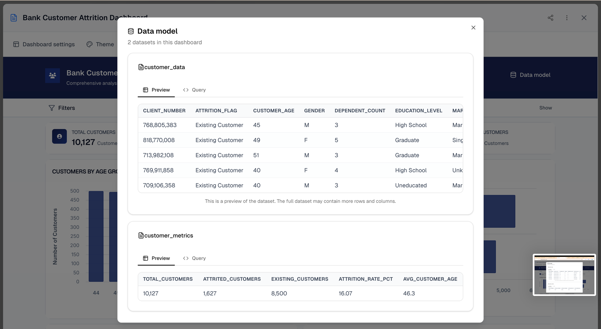Open the Theme options
The height and width of the screenshot is (329, 601).
(100, 44)
